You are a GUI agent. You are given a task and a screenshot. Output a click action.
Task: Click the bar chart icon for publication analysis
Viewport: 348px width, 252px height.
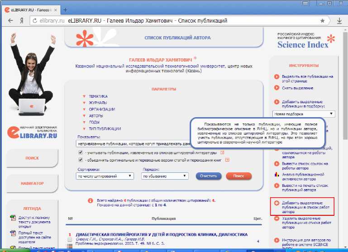coord(276,175)
